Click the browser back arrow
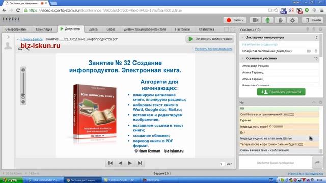This screenshot has height=183, width=326. (4, 10)
